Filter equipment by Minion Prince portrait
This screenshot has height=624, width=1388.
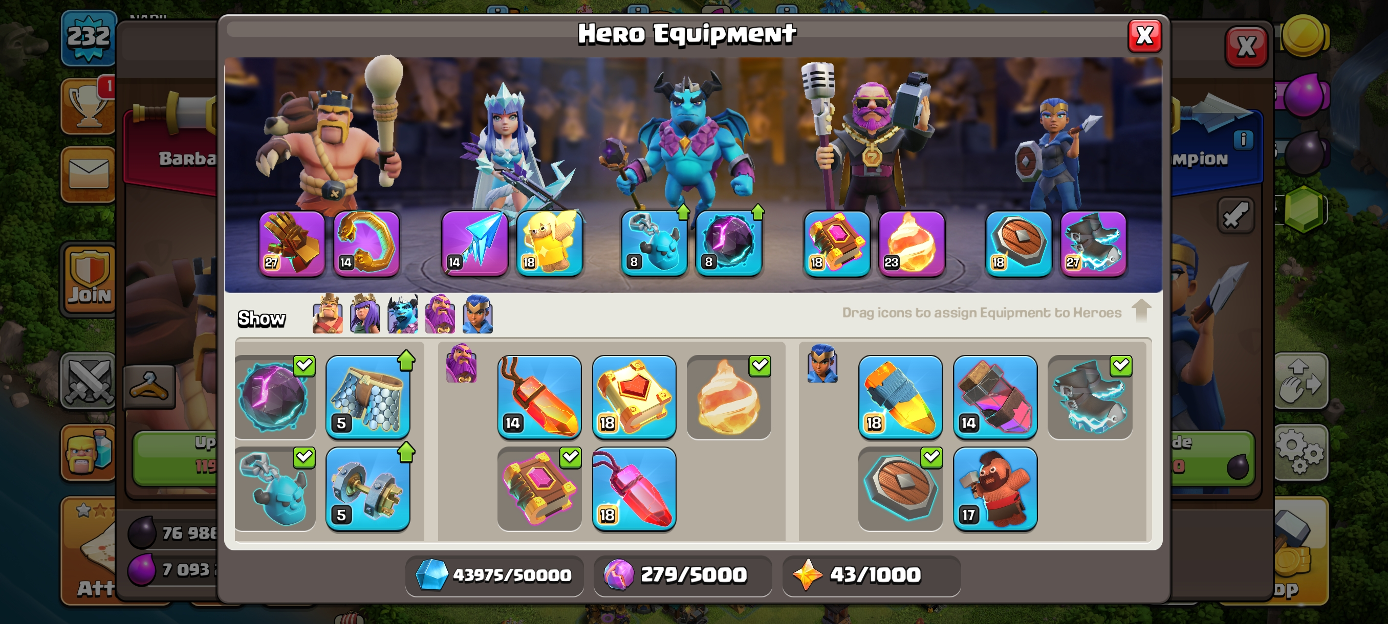(402, 314)
